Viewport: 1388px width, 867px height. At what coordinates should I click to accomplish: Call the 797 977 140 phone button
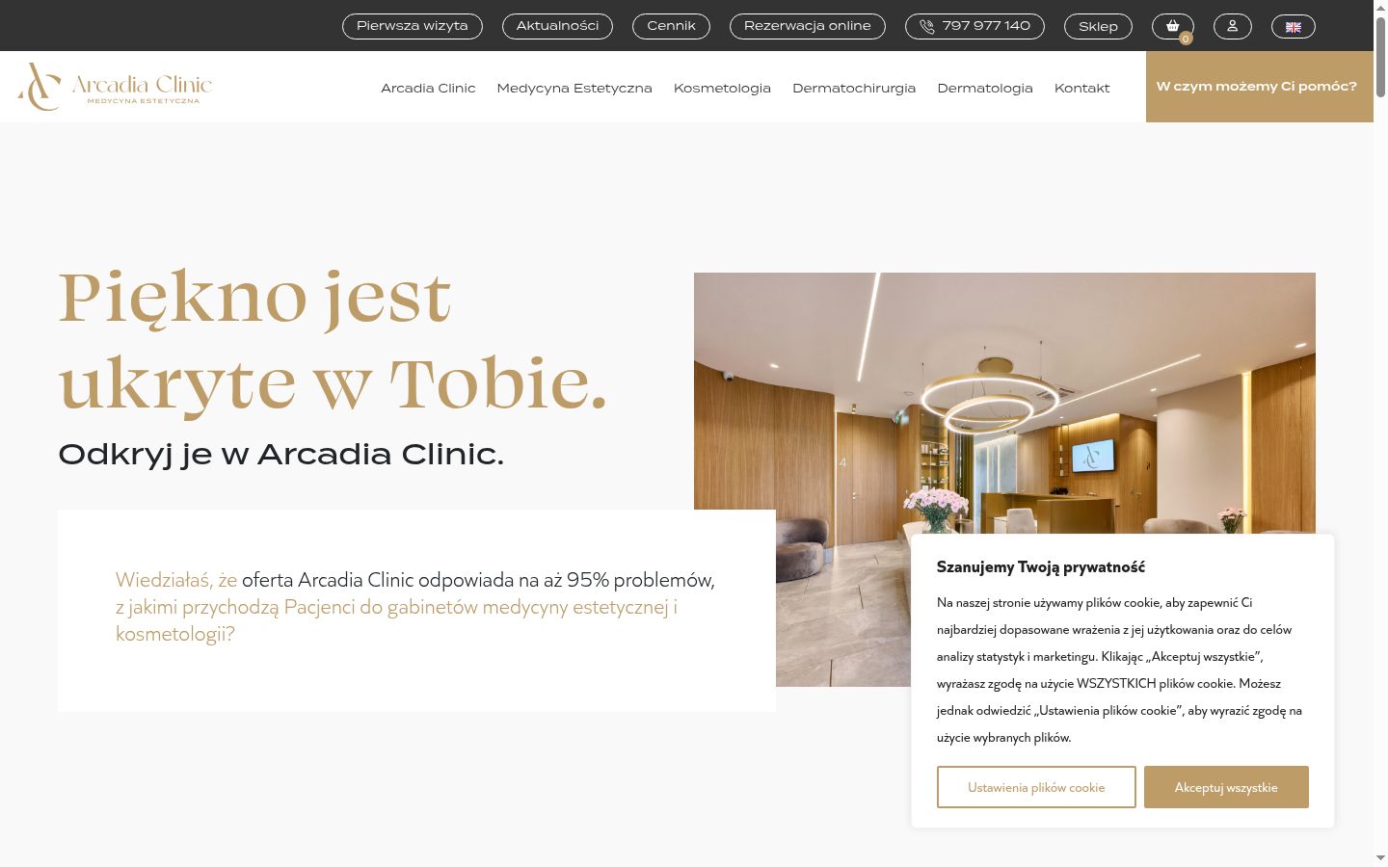pyautogui.click(x=974, y=26)
